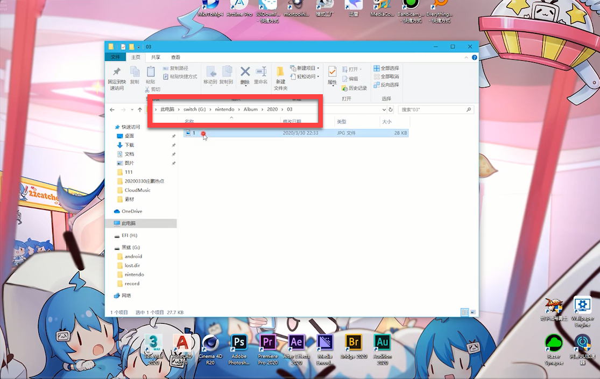Create a New folder (新建文件夹)
Viewport: 600px width, 379px height.
[x=280, y=79]
